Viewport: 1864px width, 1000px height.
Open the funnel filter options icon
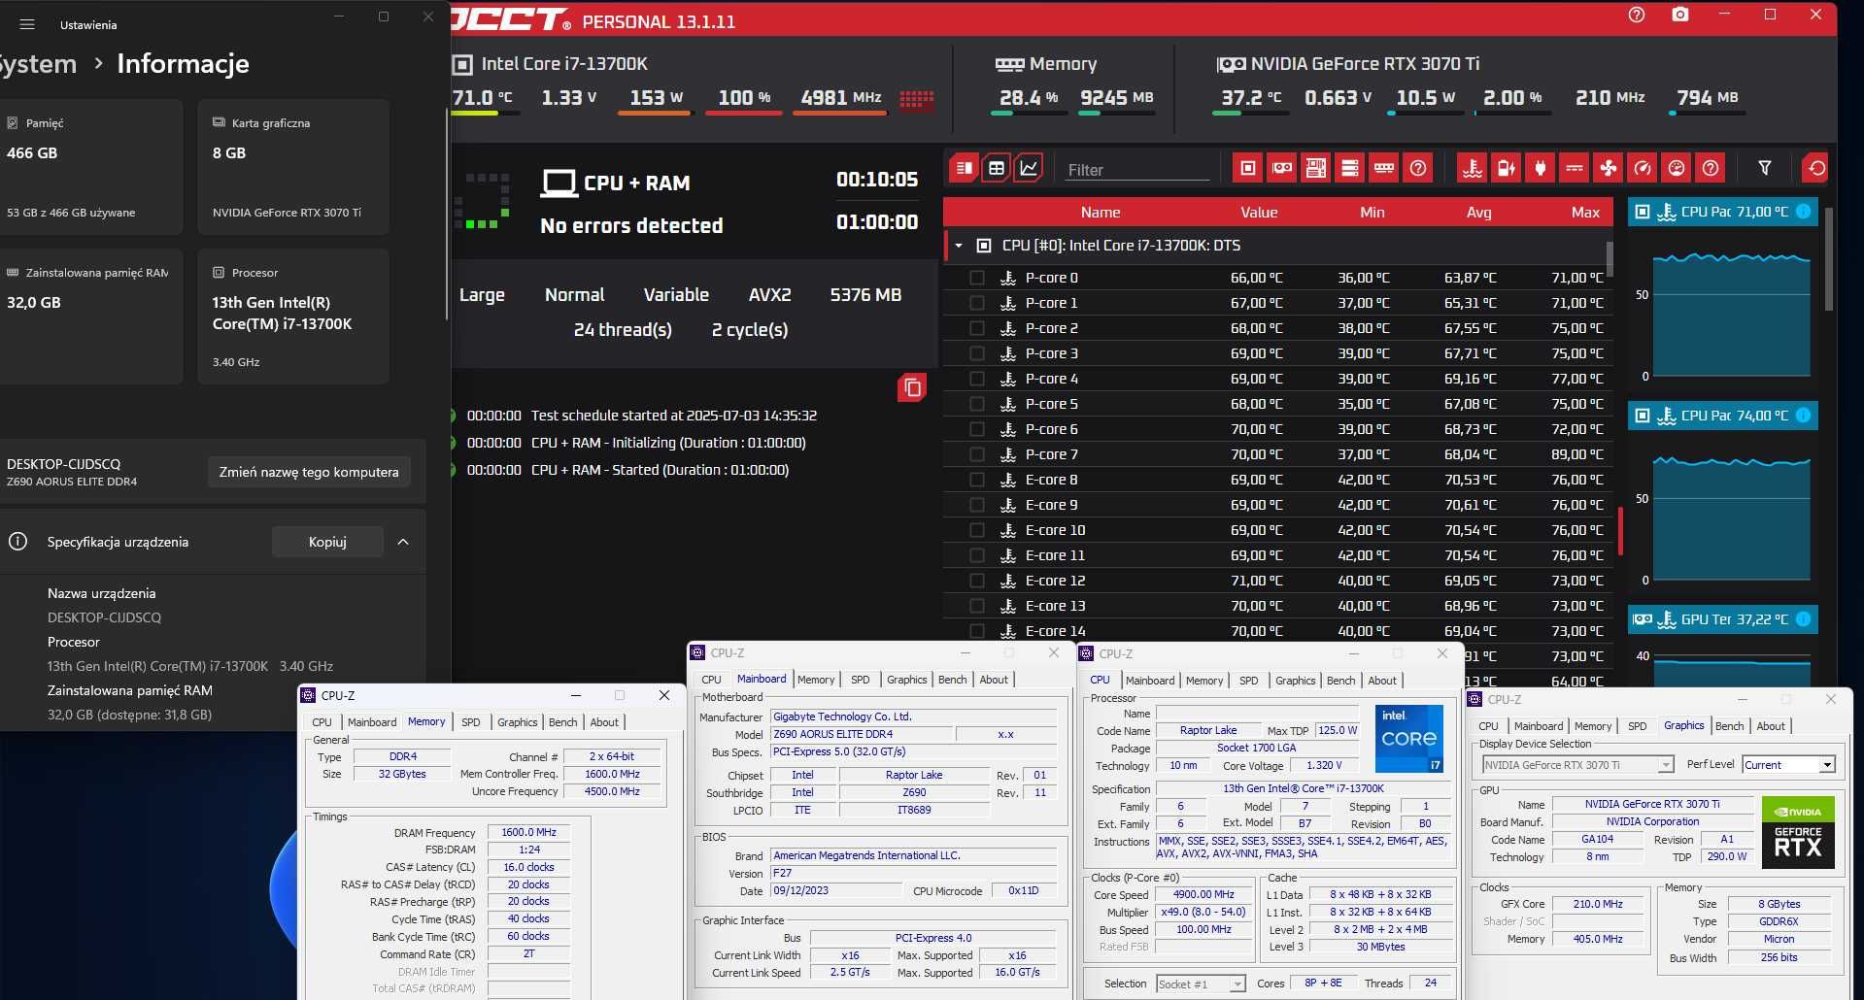[x=1765, y=168]
